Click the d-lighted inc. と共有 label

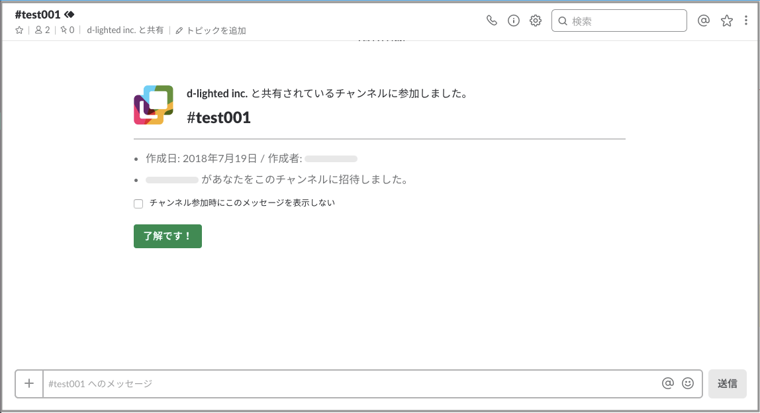125,30
